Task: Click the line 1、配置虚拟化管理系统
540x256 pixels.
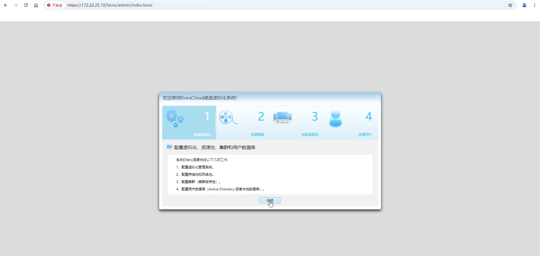Action: (195, 167)
